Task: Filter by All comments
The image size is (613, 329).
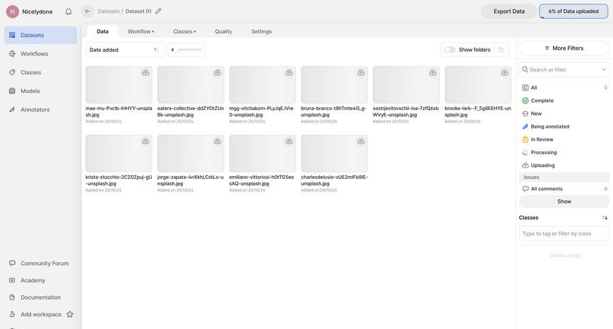Action: 564,189
